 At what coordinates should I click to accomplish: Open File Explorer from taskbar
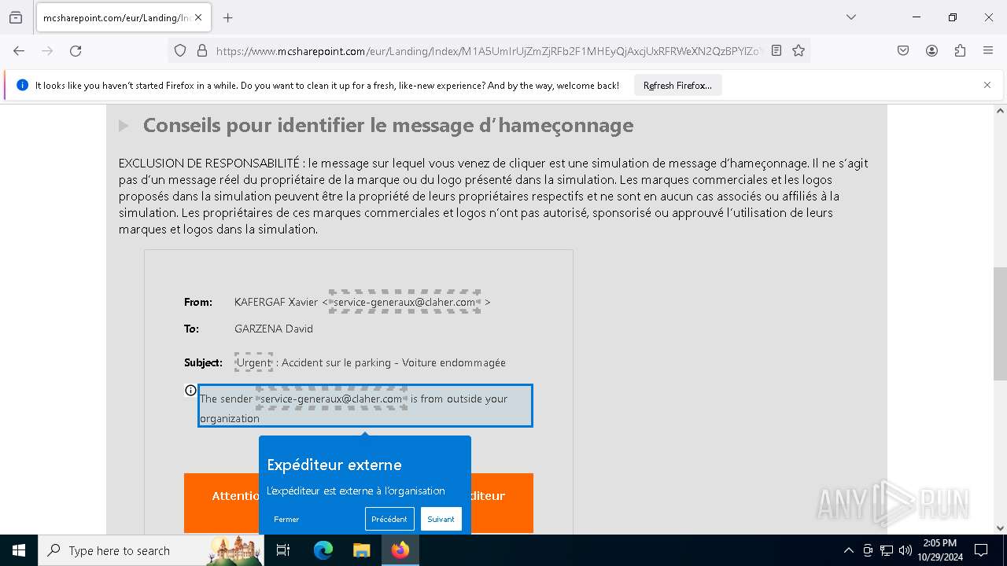[361, 550]
